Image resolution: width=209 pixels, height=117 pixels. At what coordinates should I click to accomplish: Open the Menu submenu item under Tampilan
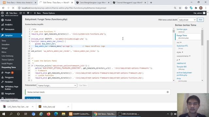click(4, 52)
